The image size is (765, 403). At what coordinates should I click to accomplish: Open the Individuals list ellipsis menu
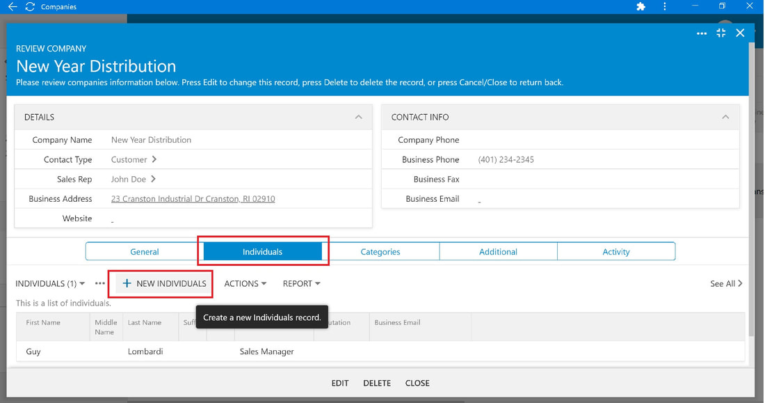coord(100,283)
